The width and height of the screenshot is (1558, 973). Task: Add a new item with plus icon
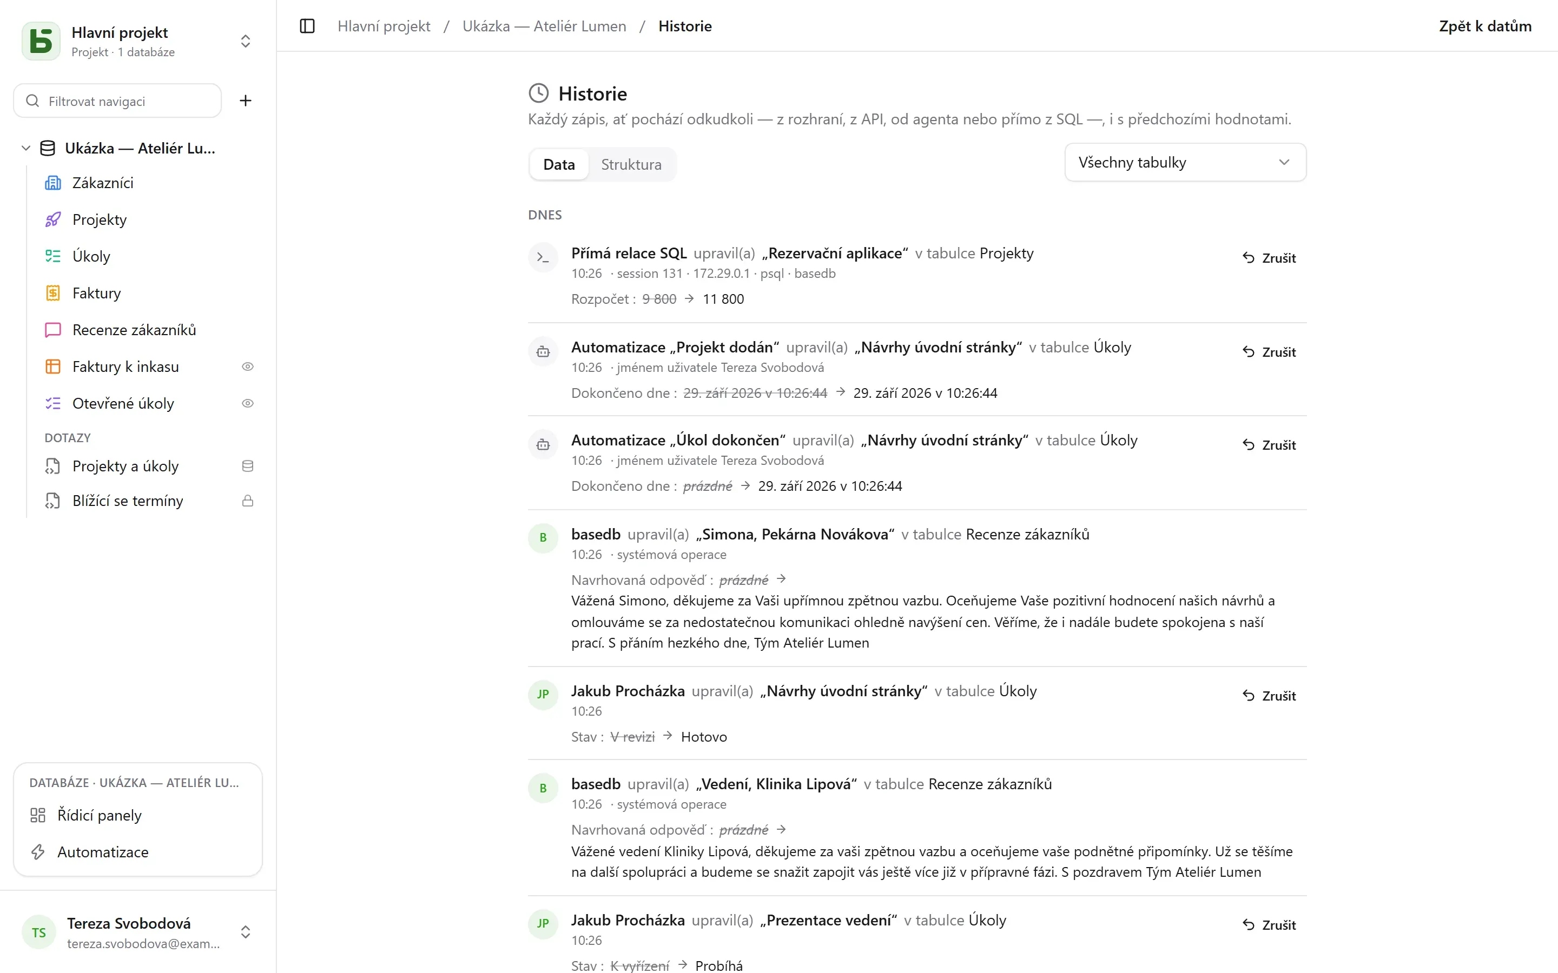coord(245,101)
